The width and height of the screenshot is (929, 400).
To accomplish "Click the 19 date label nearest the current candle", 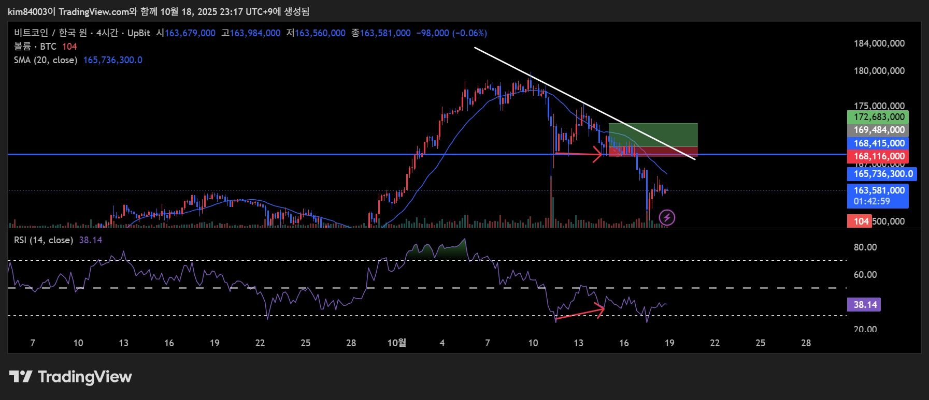I will pos(669,343).
